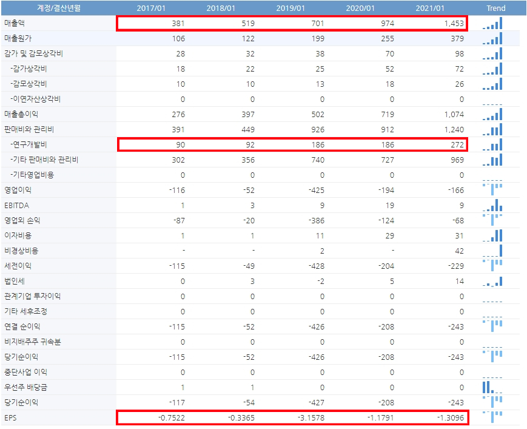527x429 pixels.
Task: Click the 관계기업 투자이익 row label
Action: (32, 296)
